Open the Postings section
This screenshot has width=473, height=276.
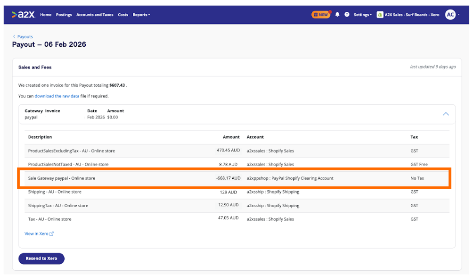[64, 15]
